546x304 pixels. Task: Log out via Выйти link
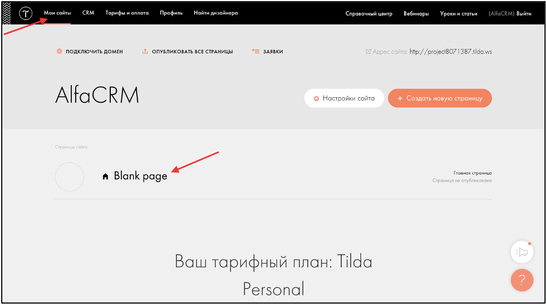click(524, 13)
